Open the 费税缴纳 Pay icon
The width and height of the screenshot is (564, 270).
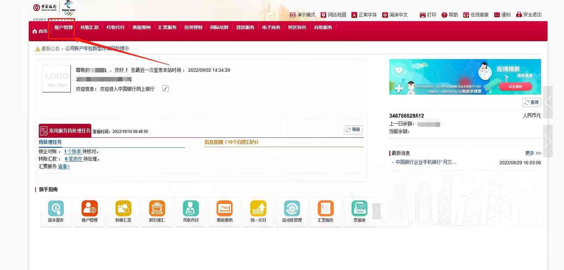tap(224, 209)
